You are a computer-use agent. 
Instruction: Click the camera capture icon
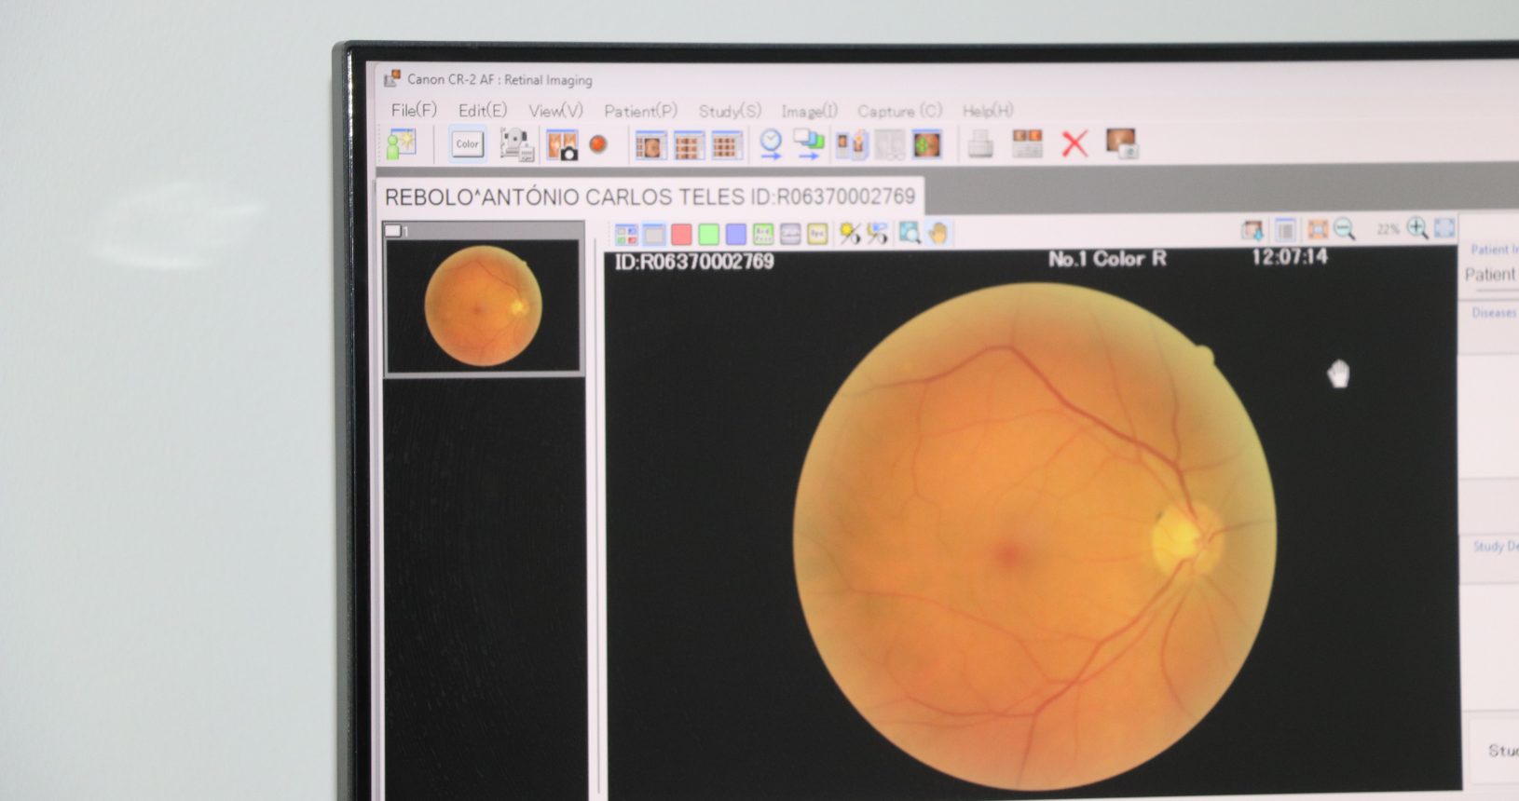562,145
